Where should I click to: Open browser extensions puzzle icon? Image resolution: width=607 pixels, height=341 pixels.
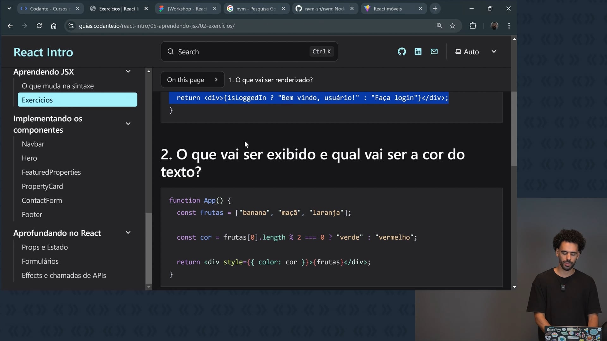(473, 26)
